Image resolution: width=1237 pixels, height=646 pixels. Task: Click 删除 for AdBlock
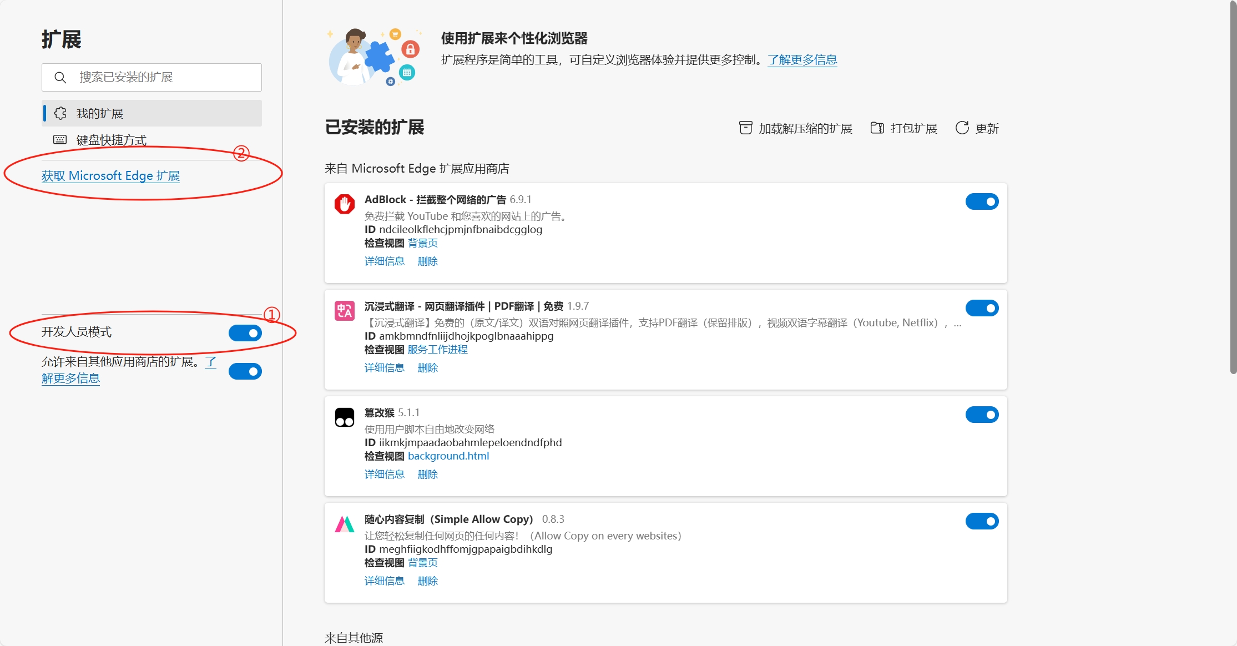pos(428,261)
